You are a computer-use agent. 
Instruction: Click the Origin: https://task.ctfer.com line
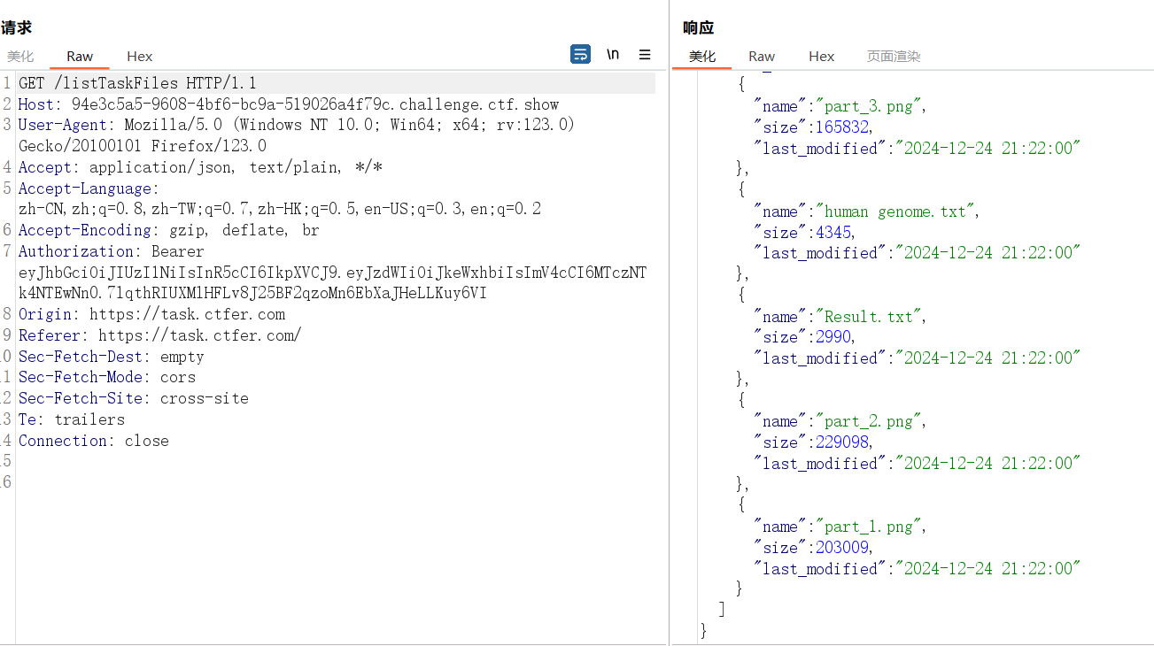click(151, 314)
